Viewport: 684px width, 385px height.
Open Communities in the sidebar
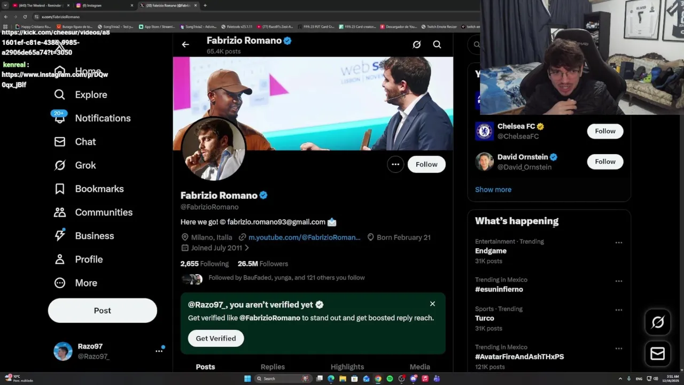93,212
